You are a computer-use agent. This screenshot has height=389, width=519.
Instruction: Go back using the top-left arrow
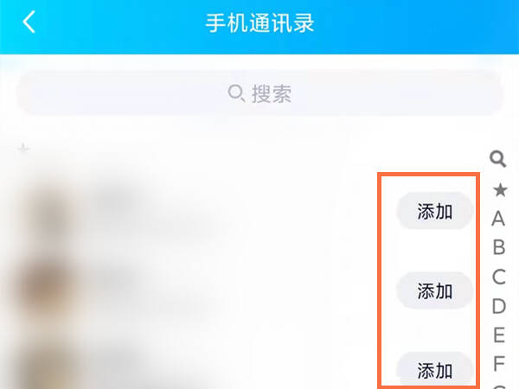pos(29,22)
